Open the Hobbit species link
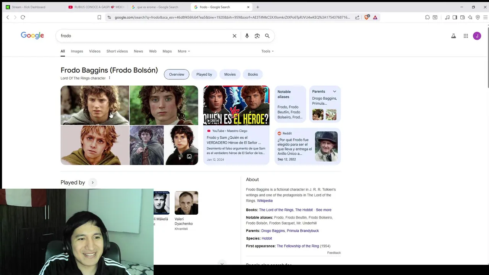The width and height of the screenshot is (489, 275). 267,238
